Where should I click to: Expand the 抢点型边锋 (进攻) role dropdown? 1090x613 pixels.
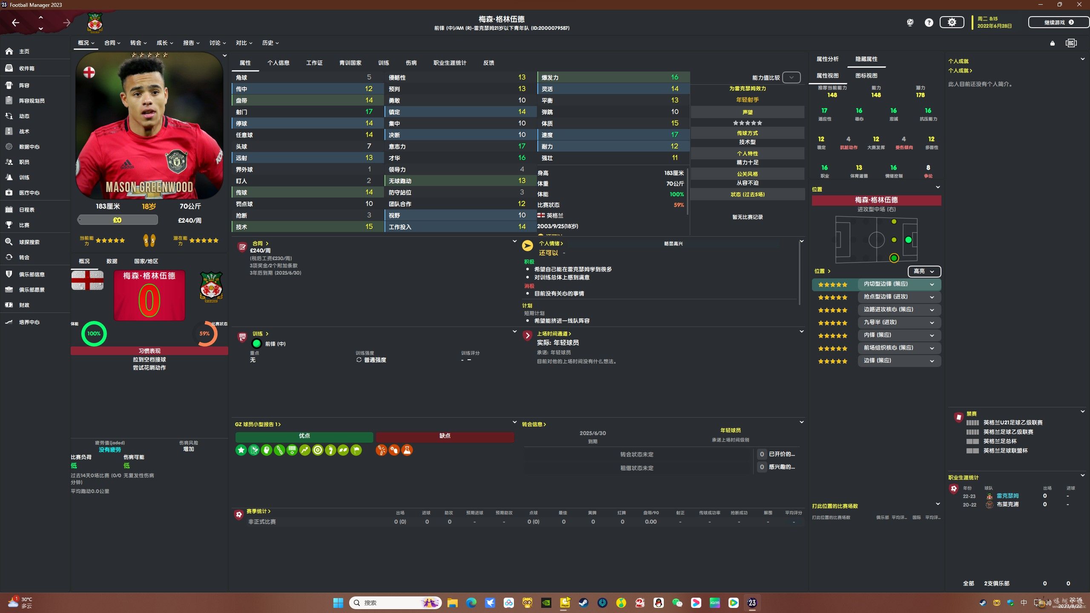pos(899,297)
